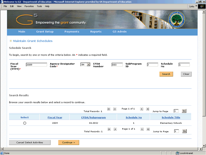Click into the CFDA Number field
Screen dimensions: 206x155
click(117, 65)
